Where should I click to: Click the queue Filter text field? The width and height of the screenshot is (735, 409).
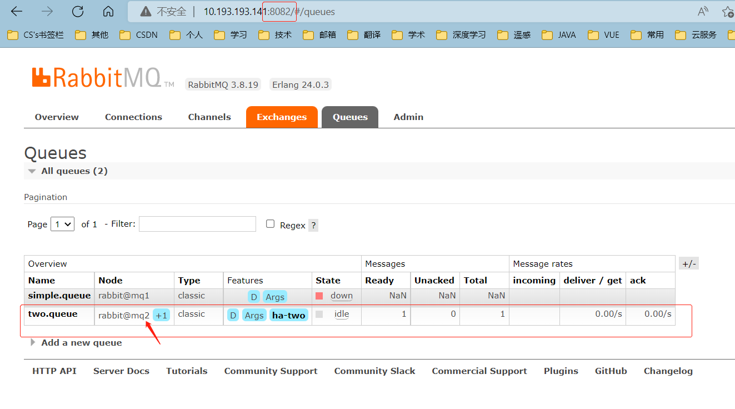tap(197, 224)
